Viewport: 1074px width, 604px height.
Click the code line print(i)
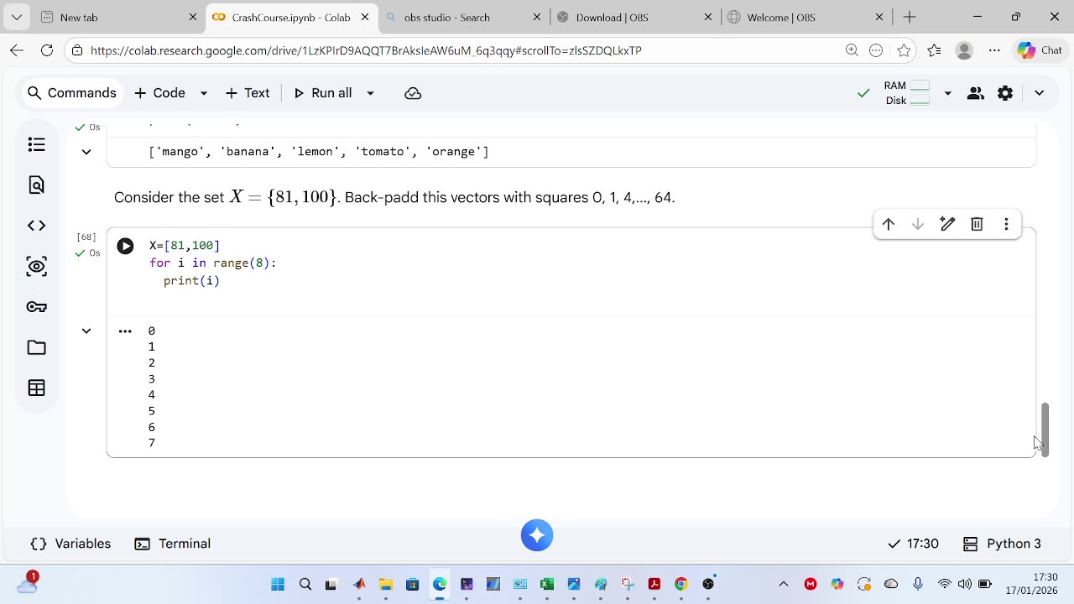click(191, 281)
